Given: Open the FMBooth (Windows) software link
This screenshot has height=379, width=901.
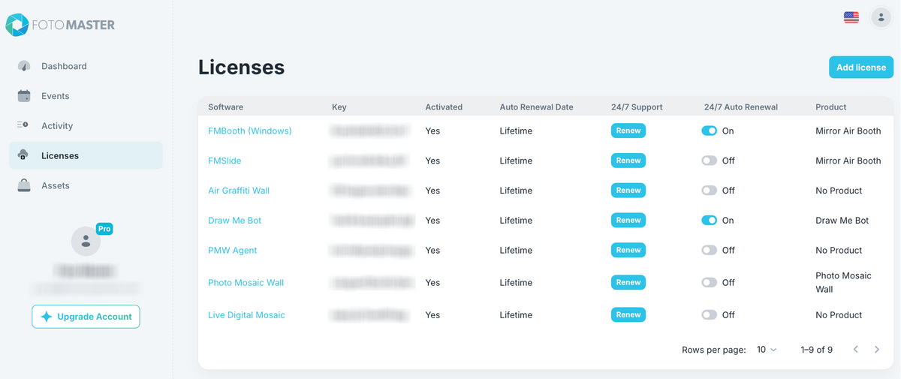Looking at the screenshot, I should [250, 131].
